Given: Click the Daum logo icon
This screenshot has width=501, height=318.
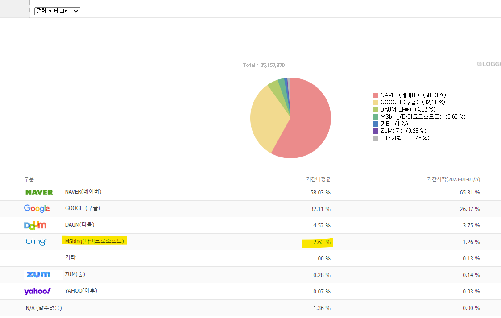Looking at the screenshot, I should [35, 225].
